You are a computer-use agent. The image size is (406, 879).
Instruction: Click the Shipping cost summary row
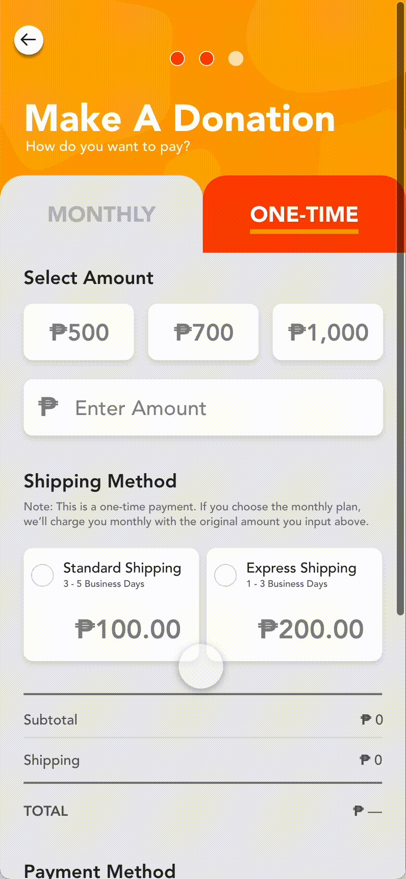click(x=203, y=760)
